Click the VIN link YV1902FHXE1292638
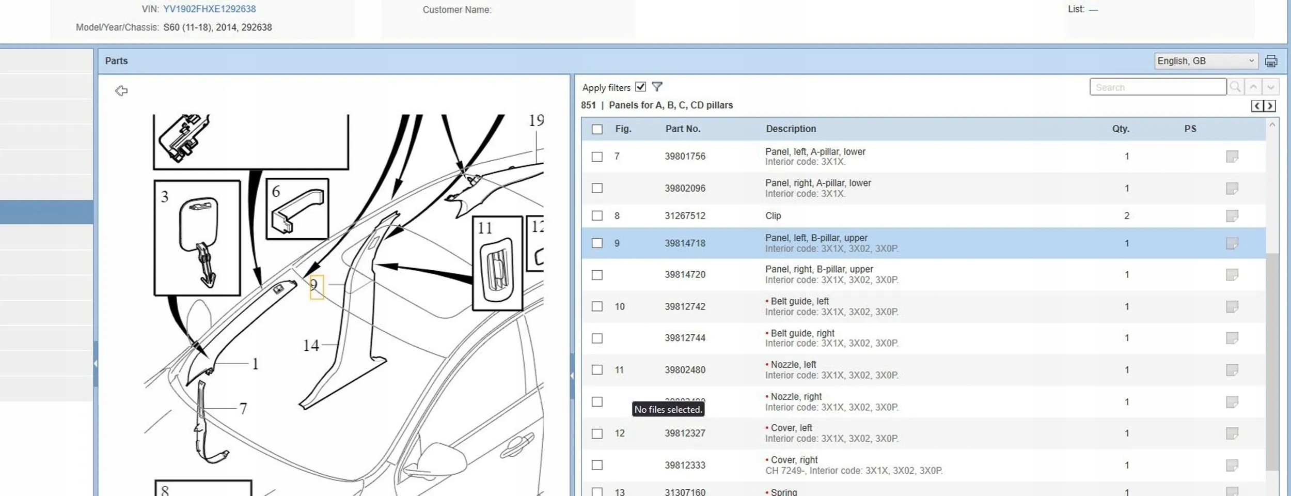 click(209, 9)
